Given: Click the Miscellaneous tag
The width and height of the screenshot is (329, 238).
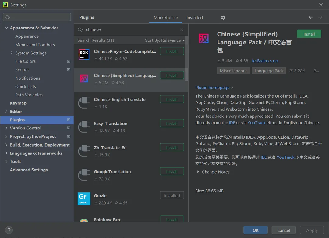Looking at the screenshot, I should 233,71.
